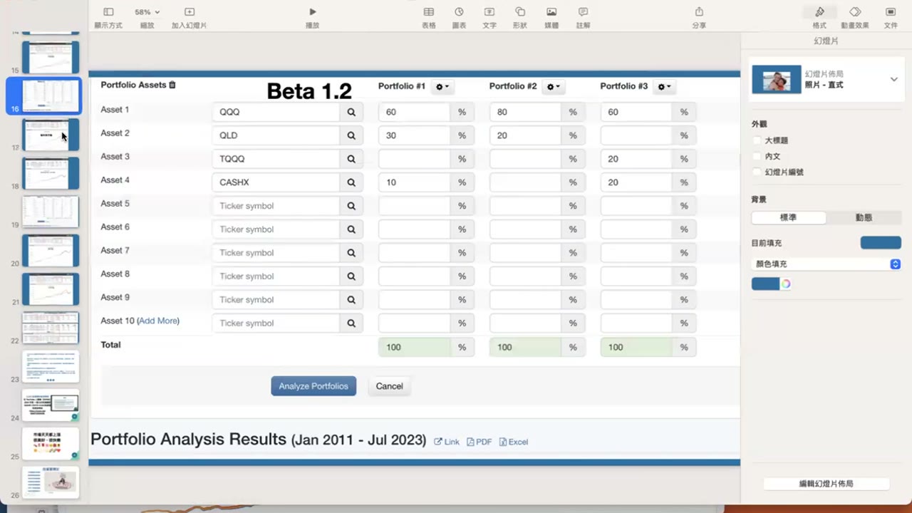Open the Media (媒體) toolbar icon
The height and width of the screenshot is (513, 912).
click(x=551, y=17)
